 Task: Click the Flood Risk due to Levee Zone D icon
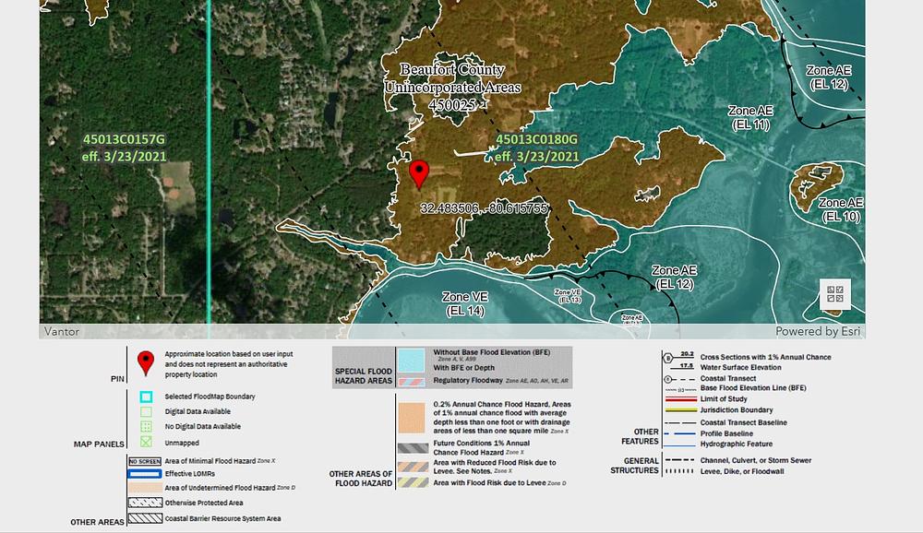413,483
